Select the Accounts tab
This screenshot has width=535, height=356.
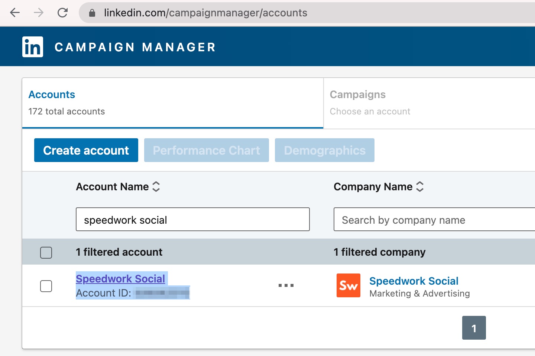click(x=173, y=103)
